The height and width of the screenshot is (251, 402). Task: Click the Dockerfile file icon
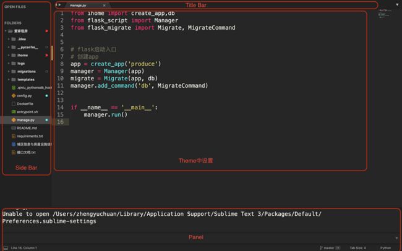tap(14, 104)
